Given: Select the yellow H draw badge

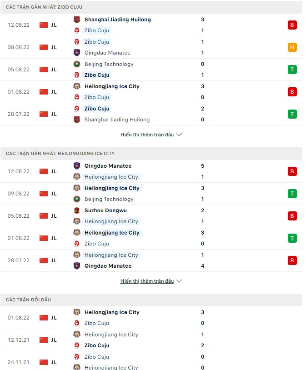Looking at the screenshot, I should [292, 47].
